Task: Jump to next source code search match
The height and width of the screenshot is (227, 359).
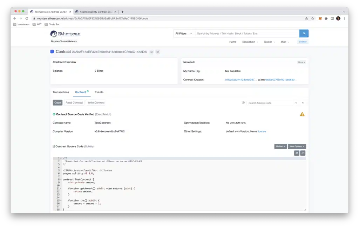Action: pyautogui.click(x=296, y=103)
